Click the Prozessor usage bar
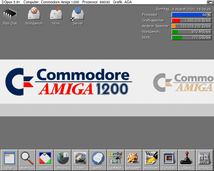Image resolution: width=214 pixels, height=171 pixels. [192, 15]
